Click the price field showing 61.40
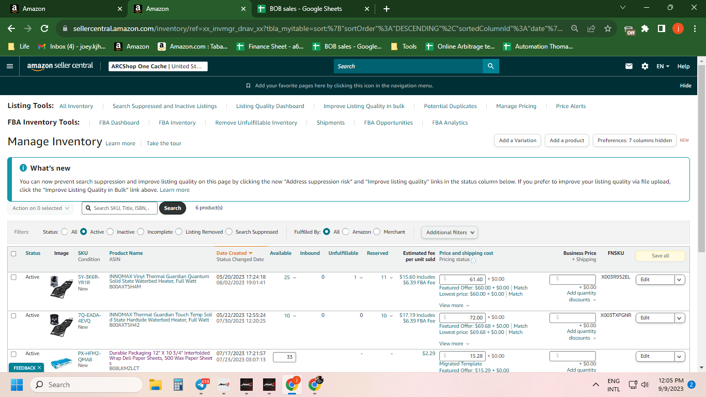This screenshot has height=397, width=706. (462, 280)
